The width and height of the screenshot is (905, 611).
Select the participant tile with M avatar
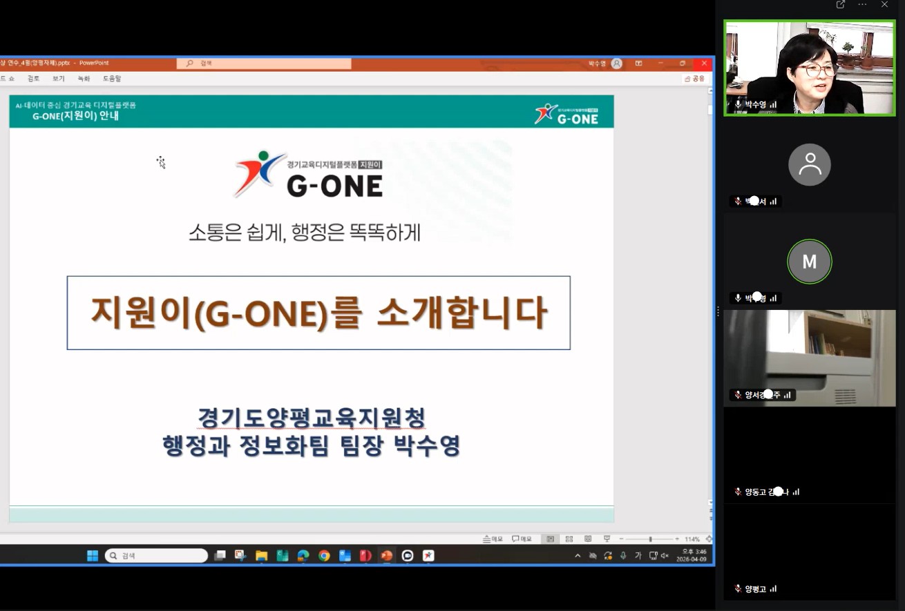tap(810, 261)
